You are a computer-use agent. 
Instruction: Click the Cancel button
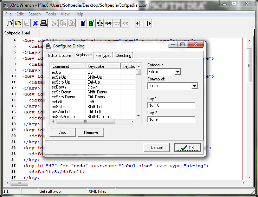(x=156, y=147)
